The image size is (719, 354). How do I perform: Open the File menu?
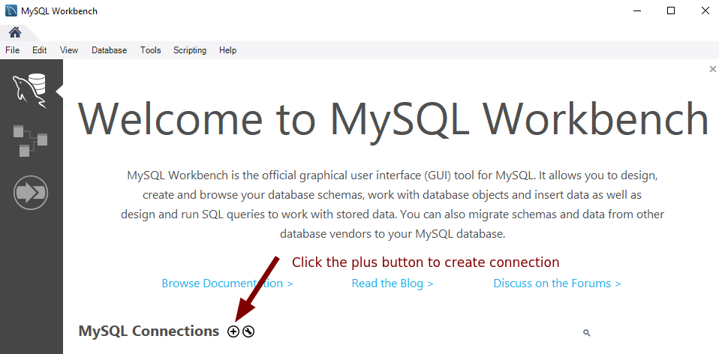(12, 50)
